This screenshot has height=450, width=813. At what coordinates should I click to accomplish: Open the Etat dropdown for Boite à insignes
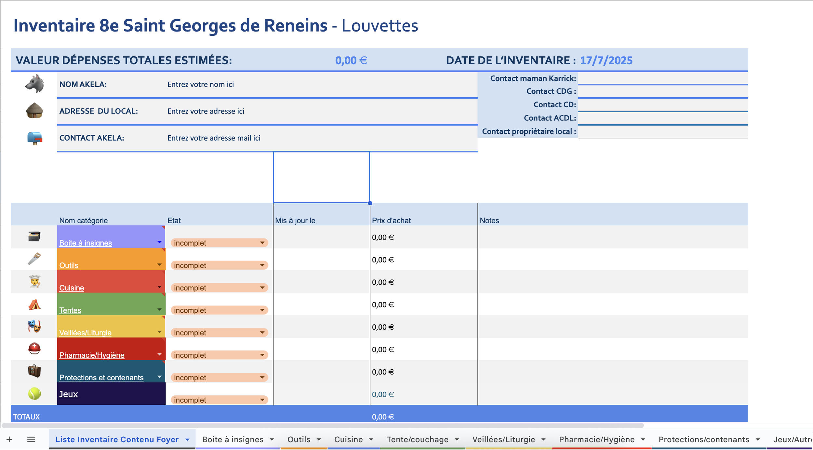[220, 243]
